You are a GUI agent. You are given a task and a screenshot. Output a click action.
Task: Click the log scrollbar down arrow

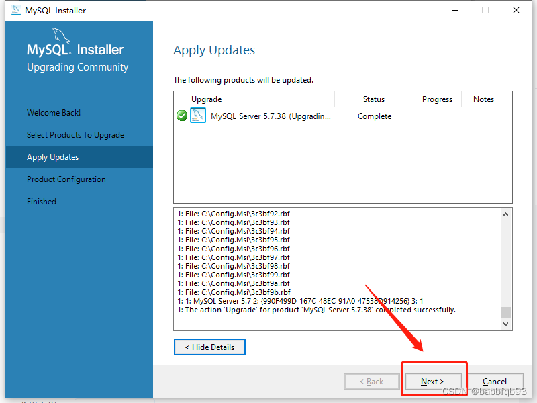pos(506,324)
